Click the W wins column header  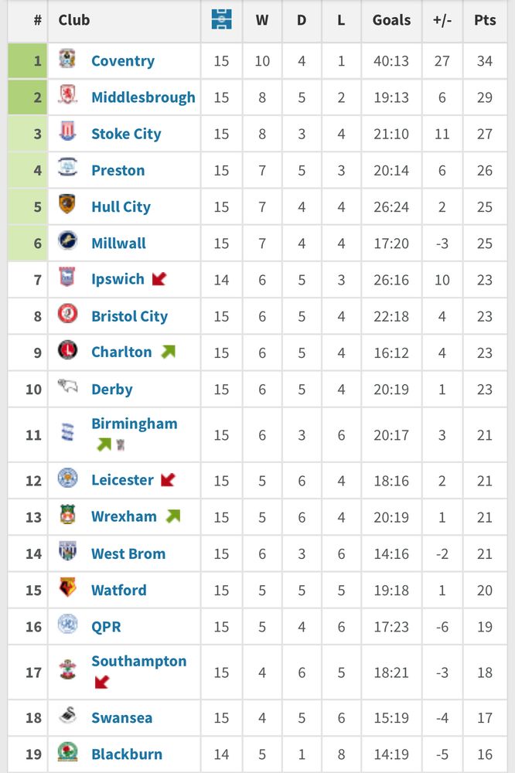point(262,20)
